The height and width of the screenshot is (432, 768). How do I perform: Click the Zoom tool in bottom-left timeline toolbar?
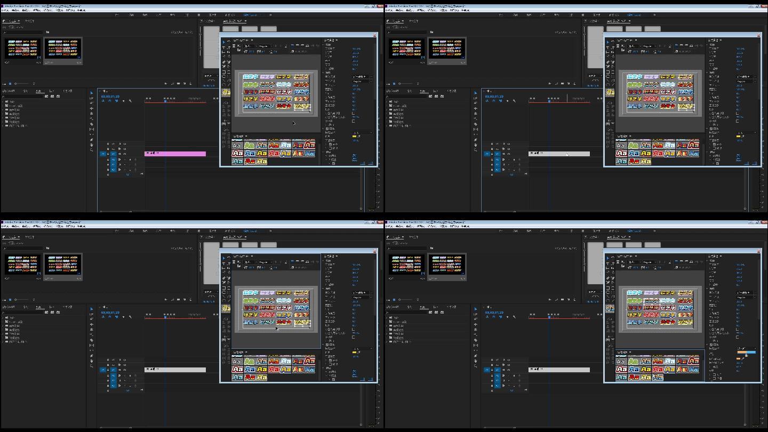coord(91,366)
